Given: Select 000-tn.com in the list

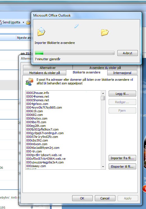Looking at the screenshot, I should pos(34,151).
